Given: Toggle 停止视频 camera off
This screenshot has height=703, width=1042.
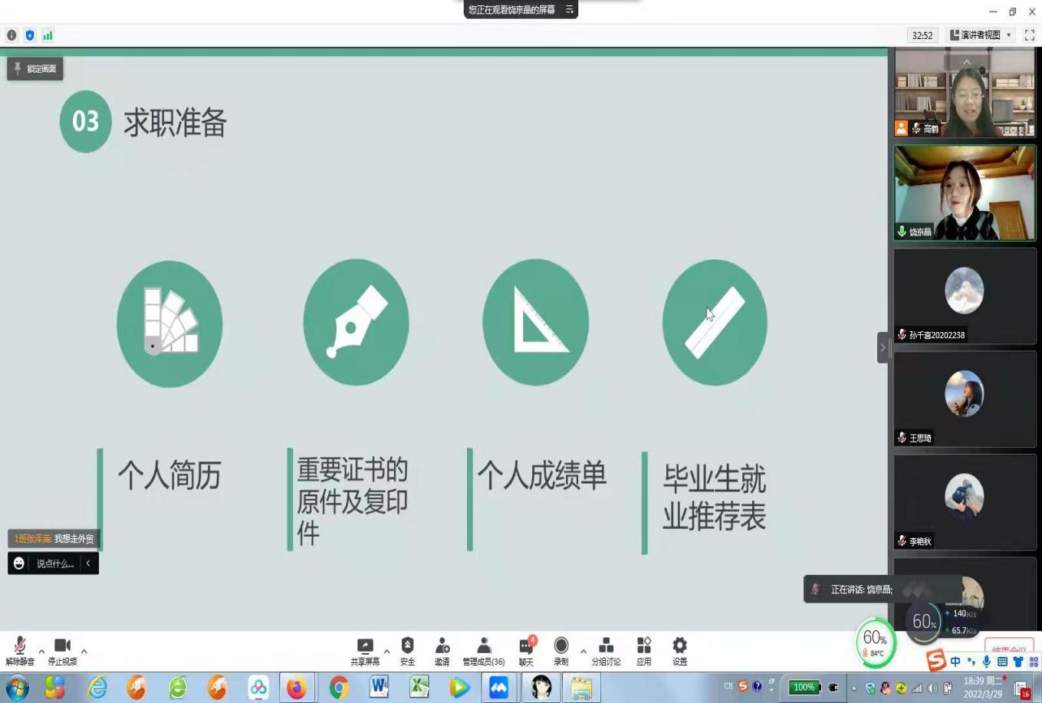Looking at the screenshot, I should (62, 646).
